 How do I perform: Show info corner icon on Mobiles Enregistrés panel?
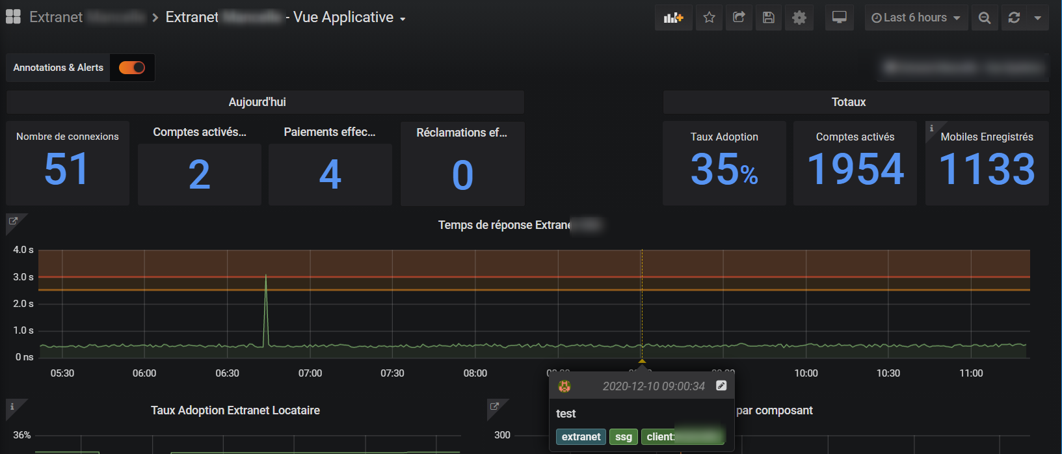point(931,127)
